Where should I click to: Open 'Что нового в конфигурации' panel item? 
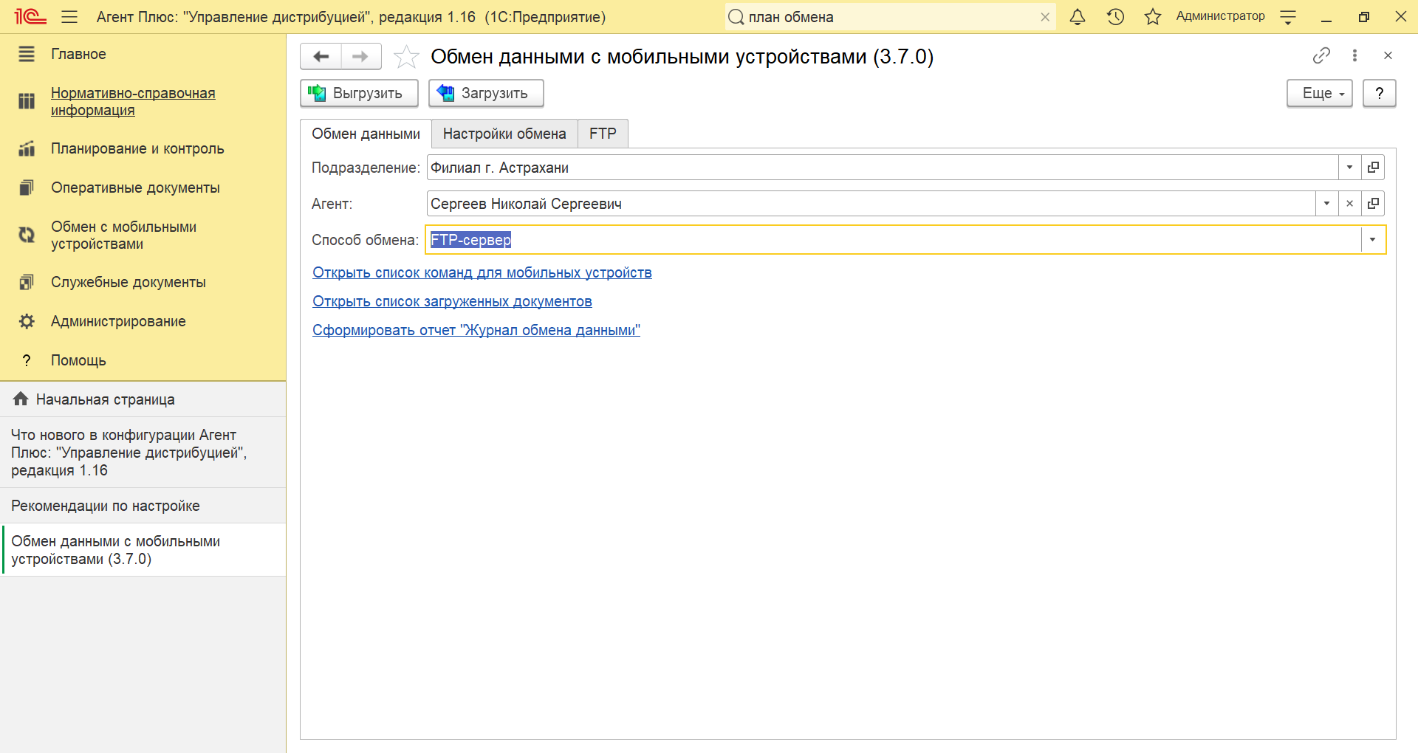pyautogui.click(x=143, y=453)
